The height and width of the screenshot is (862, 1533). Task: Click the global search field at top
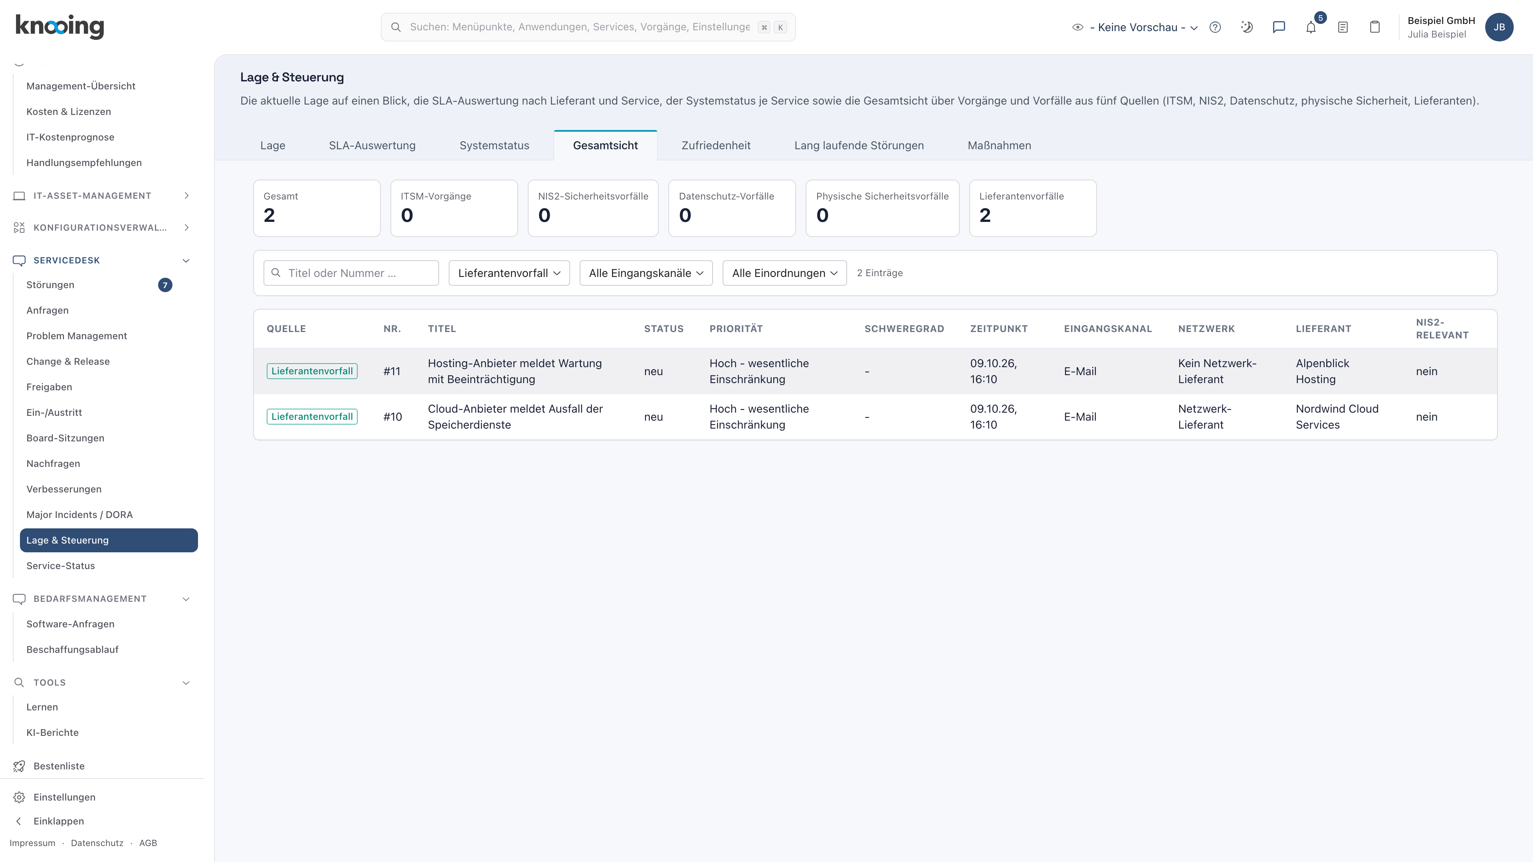point(588,28)
